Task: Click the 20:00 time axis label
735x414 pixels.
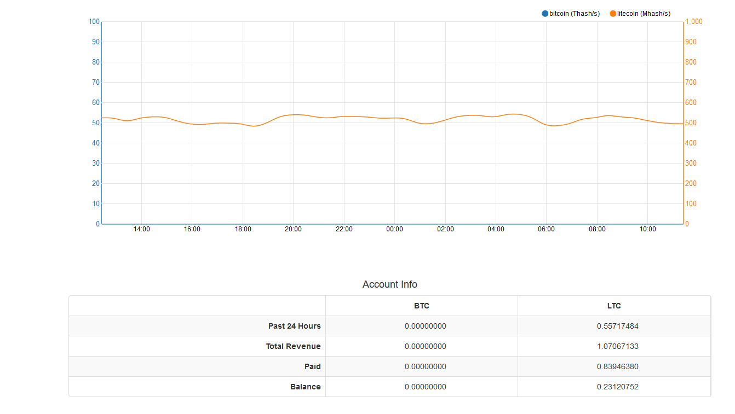Action: [293, 229]
